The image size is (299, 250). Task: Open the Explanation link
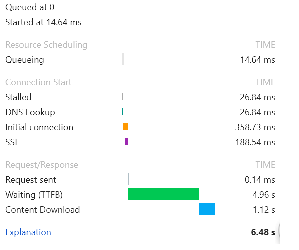pyautogui.click(x=28, y=232)
